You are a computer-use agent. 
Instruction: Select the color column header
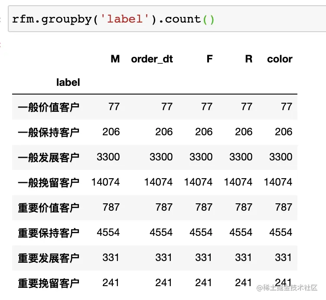coord(280,59)
